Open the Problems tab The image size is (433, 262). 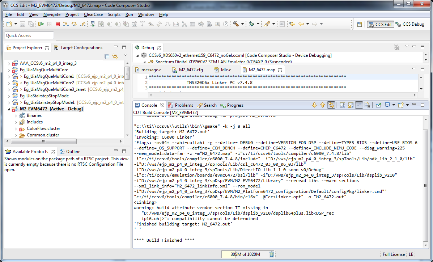pyautogui.click(x=180, y=105)
